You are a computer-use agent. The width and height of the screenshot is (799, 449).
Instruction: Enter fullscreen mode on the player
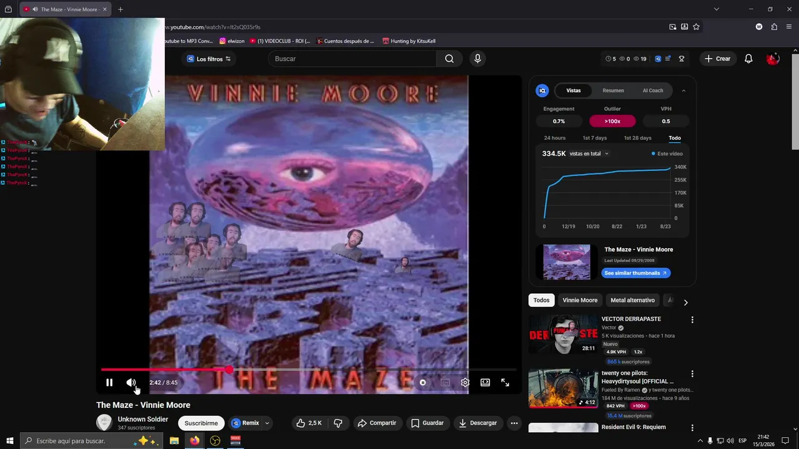point(505,382)
